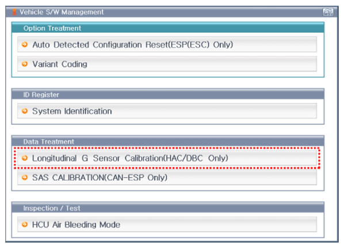The width and height of the screenshot is (344, 248).
Task: Click the arrow icon beside HCU Air Bleeding Mode
Action: coord(25,224)
